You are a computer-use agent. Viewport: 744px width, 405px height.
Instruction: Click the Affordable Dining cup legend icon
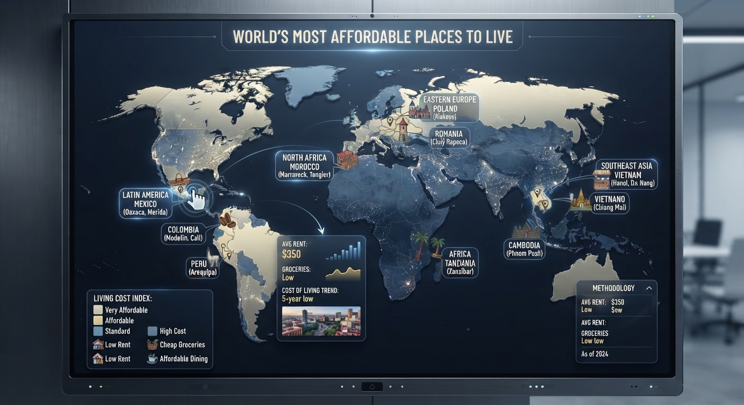tap(152, 359)
